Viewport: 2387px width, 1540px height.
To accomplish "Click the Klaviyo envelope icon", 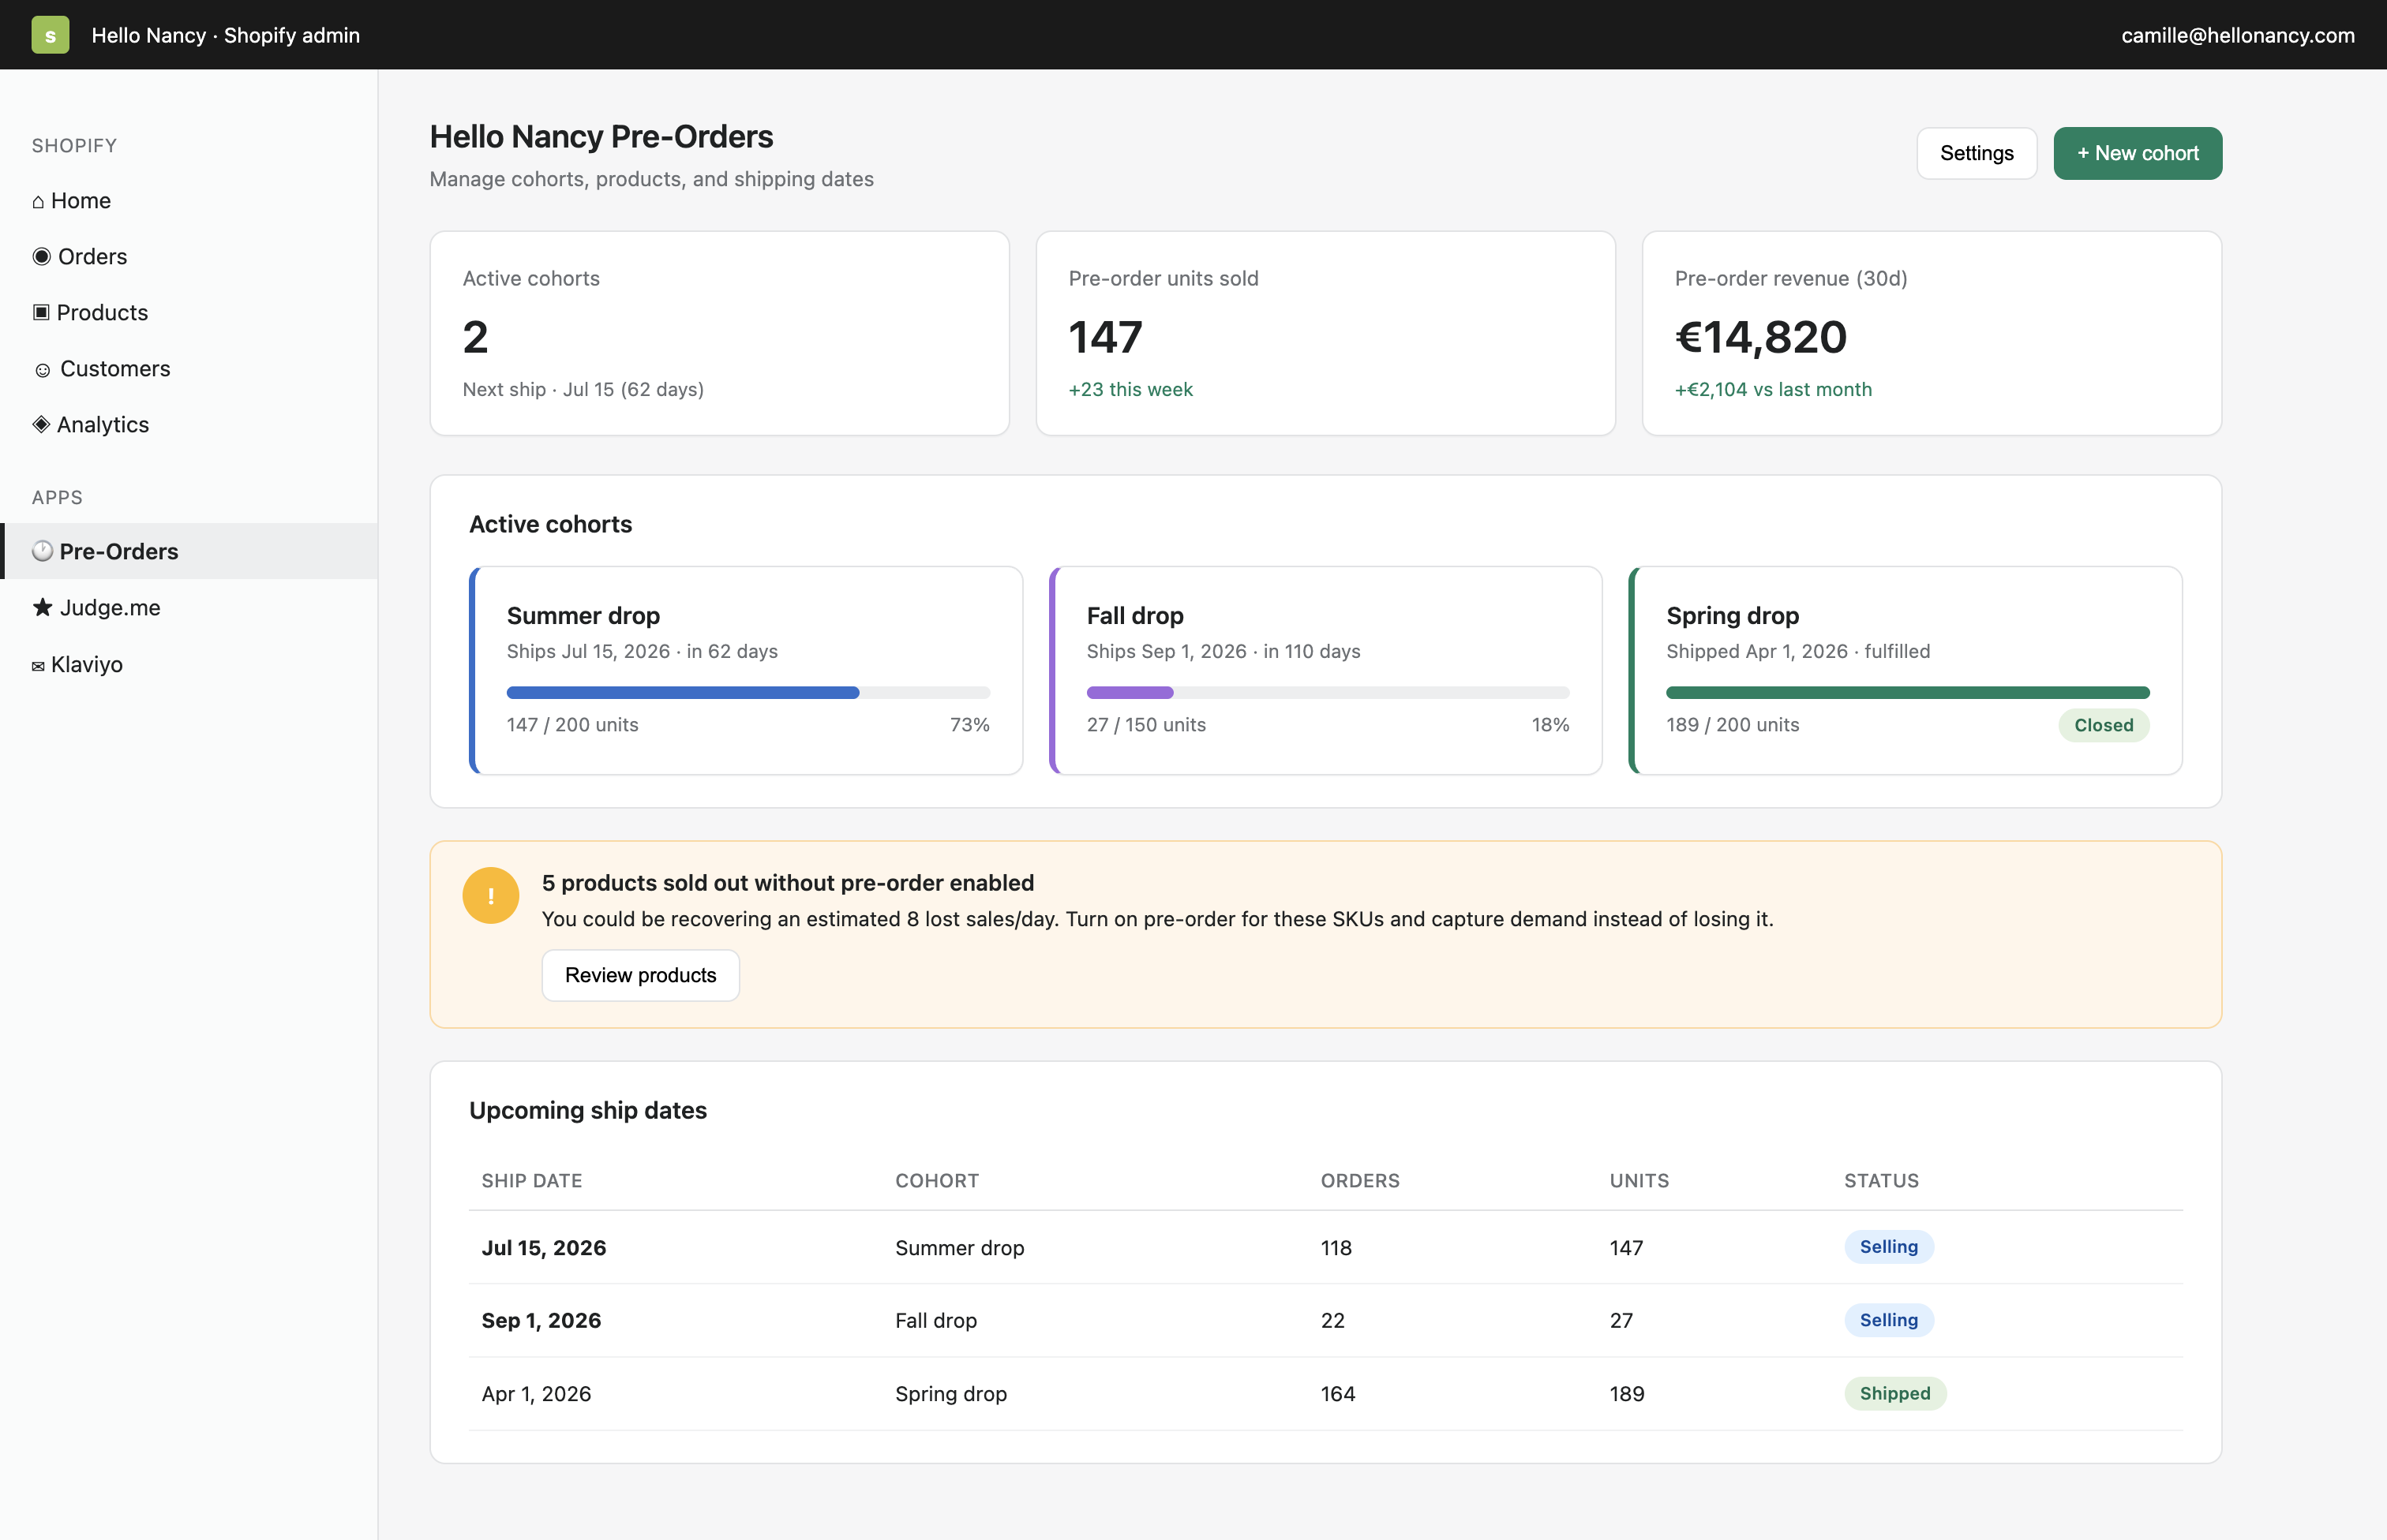I will 38,666.
